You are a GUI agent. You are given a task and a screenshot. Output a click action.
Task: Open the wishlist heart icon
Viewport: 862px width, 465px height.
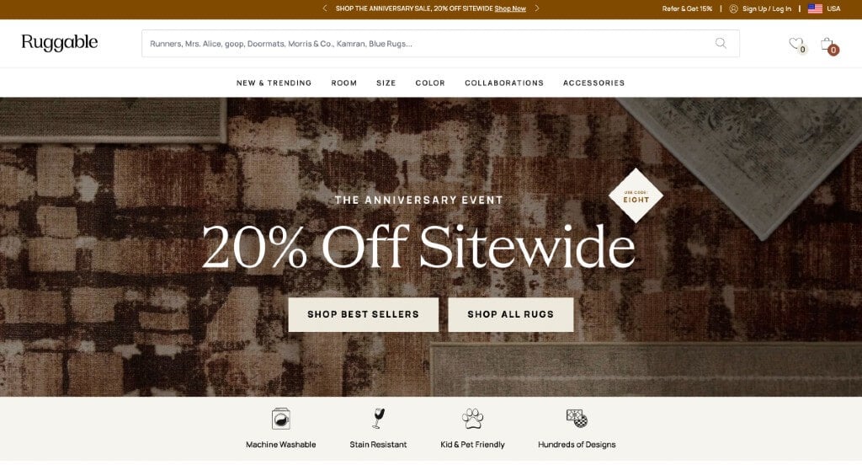795,44
